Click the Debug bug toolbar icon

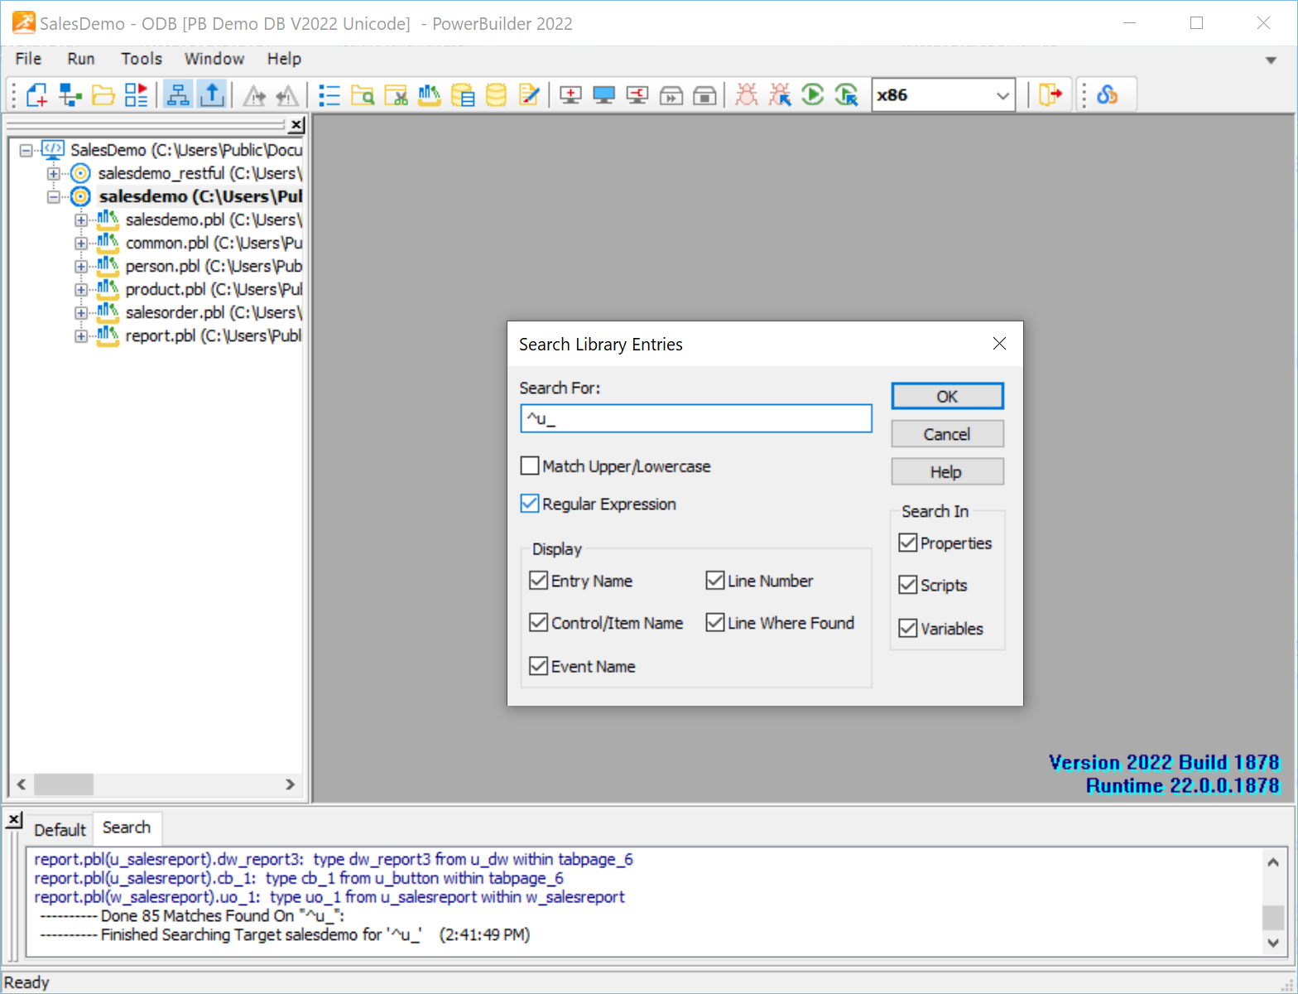pos(747,95)
